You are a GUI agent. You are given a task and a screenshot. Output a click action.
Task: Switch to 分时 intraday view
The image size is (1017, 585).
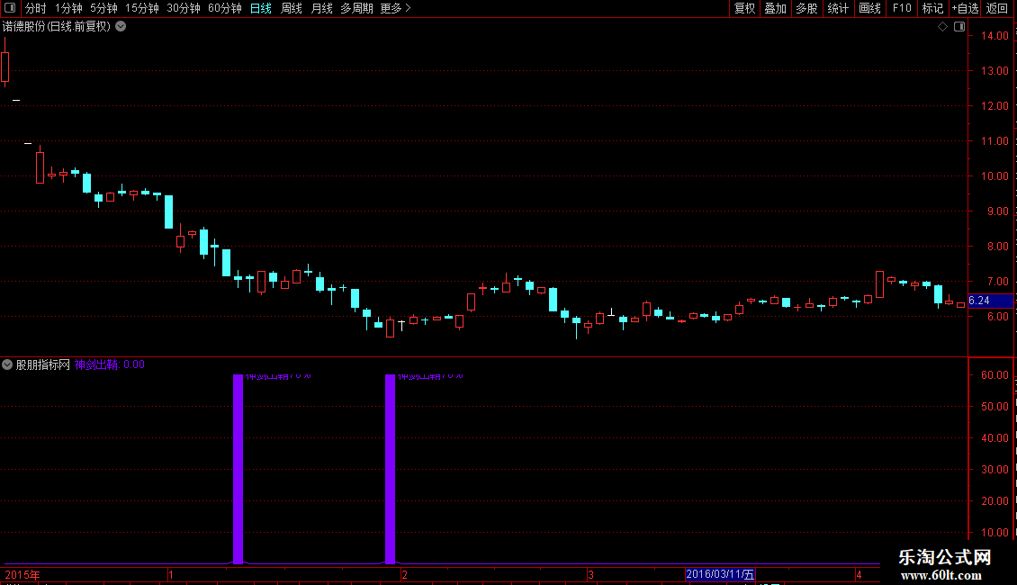[x=36, y=8]
